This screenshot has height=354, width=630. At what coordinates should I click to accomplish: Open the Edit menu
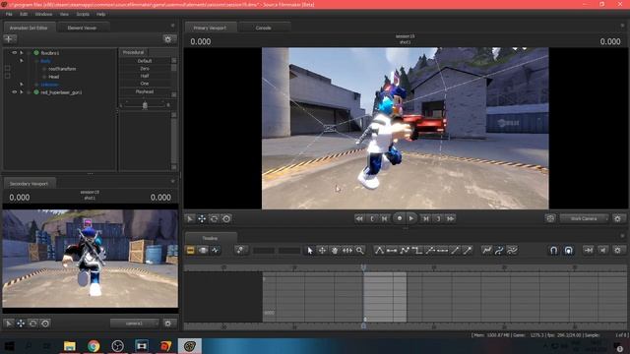tap(24, 14)
